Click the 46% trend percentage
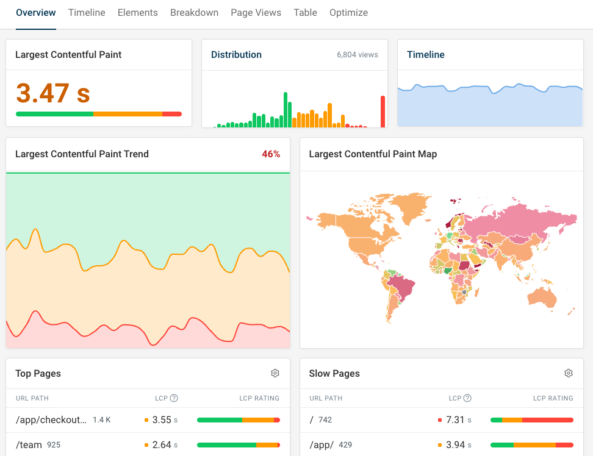 pos(271,154)
